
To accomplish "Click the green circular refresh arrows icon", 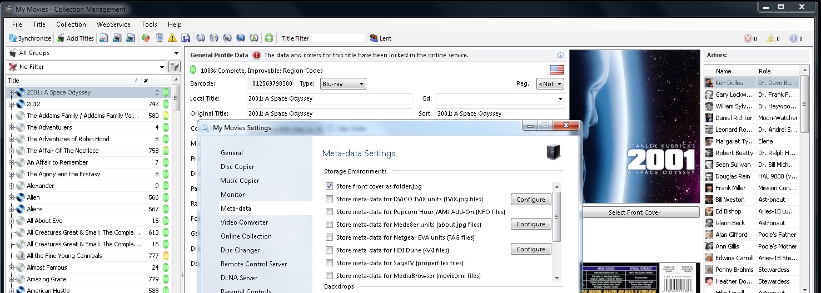I will [x=269, y=38].
